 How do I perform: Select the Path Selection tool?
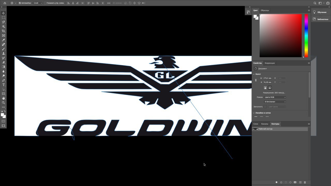(3, 89)
